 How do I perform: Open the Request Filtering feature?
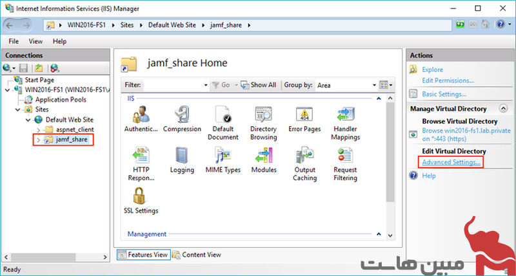tap(345, 163)
